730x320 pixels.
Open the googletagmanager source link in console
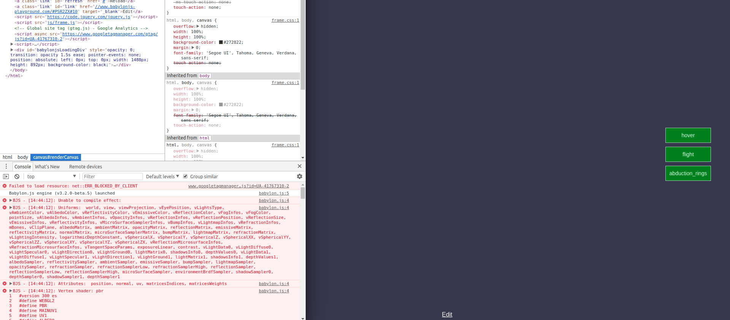pos(238,186)
